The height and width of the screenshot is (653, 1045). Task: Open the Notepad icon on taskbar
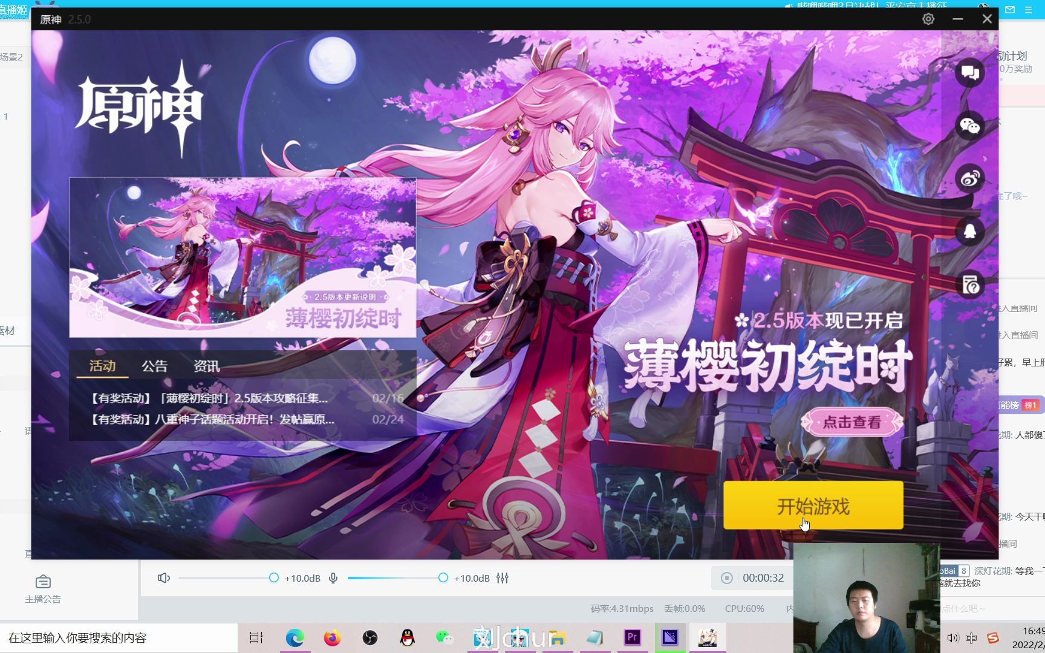(595, 638)
